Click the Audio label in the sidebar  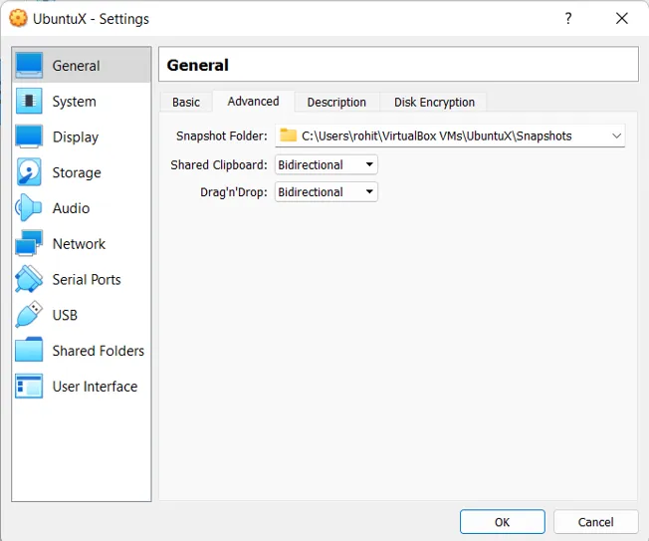click(71, 208)
